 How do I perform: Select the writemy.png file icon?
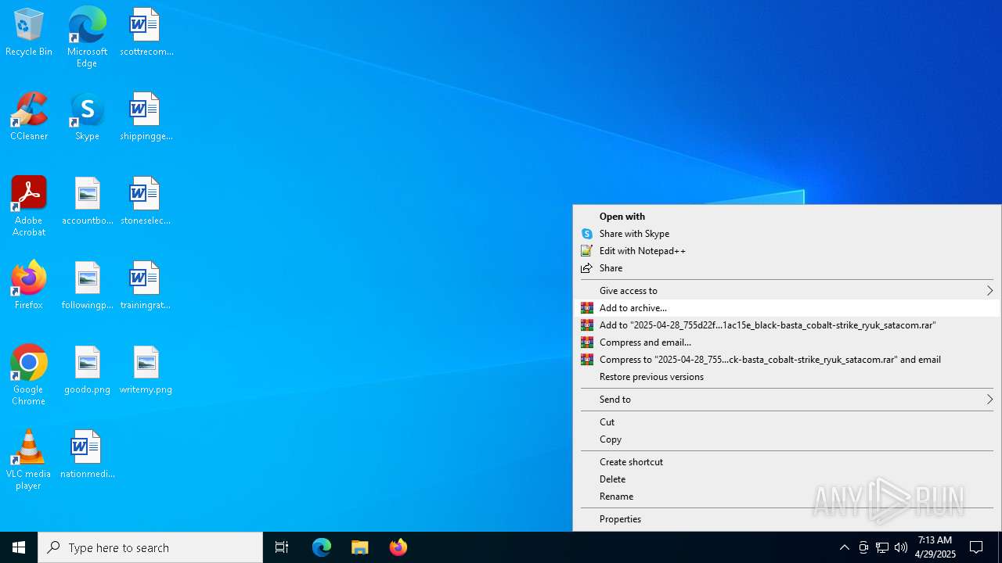[x=146, y=370]
